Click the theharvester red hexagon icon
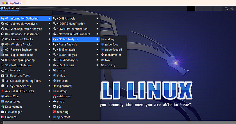This screenshot has height=124, width=236. (103, 55)
